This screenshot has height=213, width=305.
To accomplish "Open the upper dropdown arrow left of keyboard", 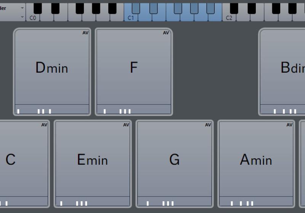I will point(22,8).
